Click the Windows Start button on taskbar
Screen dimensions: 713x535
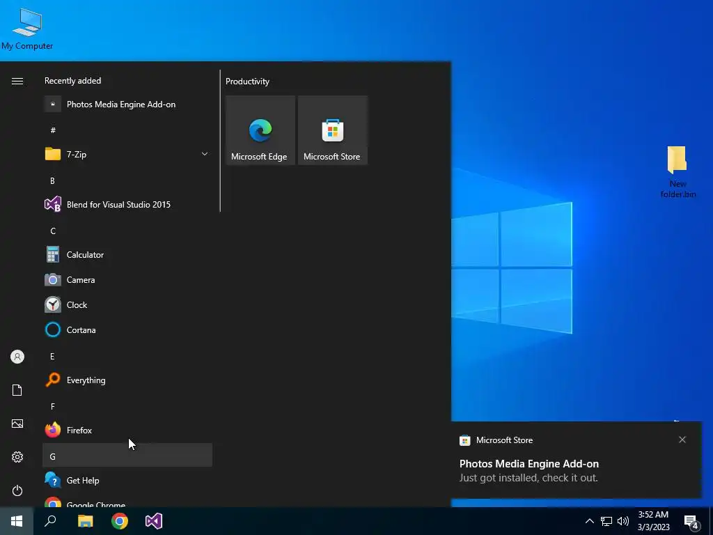pyautogui.click(x=17, y=521)
